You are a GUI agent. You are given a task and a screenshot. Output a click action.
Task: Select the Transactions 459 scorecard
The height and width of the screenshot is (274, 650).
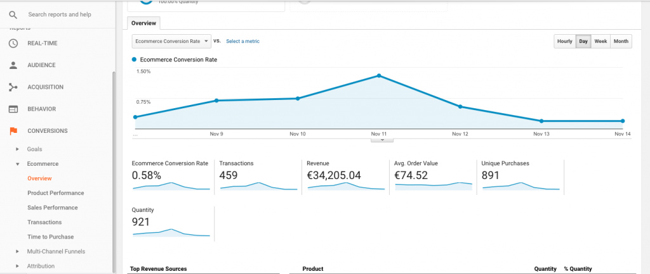tap(259, 177)
